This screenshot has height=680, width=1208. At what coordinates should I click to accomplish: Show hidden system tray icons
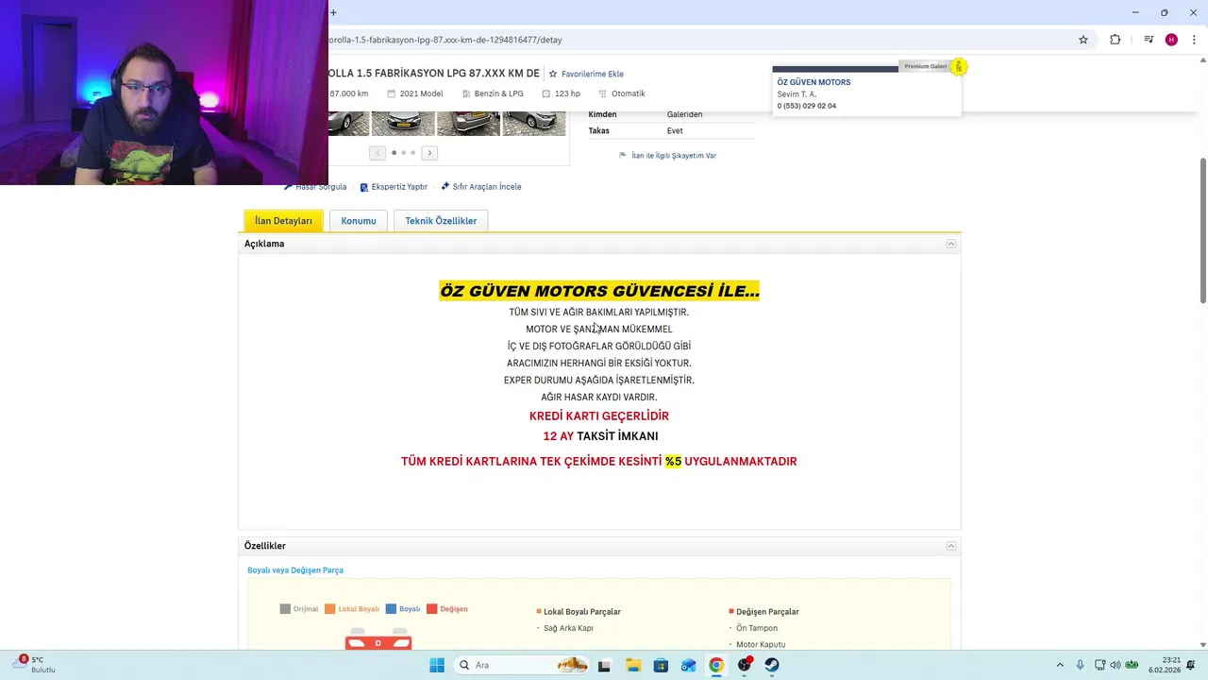[1060, 665]
